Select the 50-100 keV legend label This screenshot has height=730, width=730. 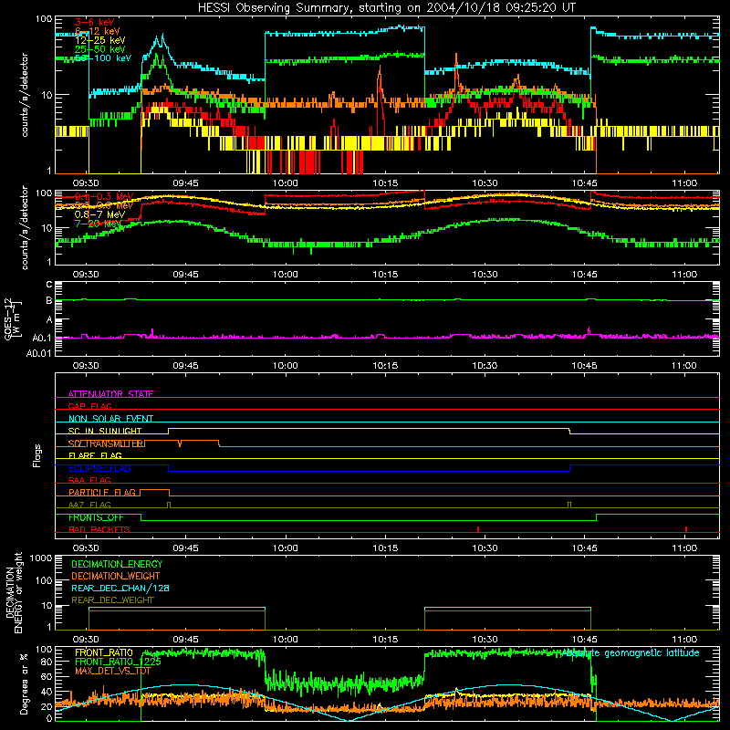103,57
